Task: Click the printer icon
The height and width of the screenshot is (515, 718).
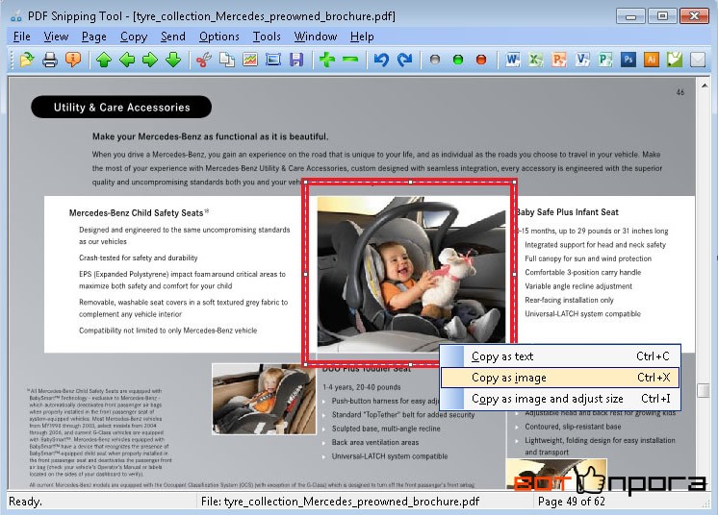Action: pyautogui.click(x=50, y=60)
